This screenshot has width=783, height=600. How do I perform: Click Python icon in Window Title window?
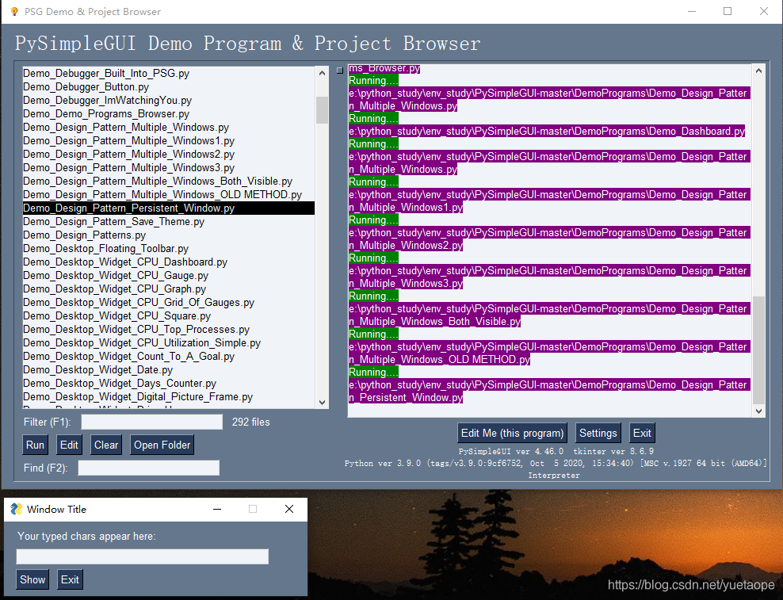[x=16, y=509]
